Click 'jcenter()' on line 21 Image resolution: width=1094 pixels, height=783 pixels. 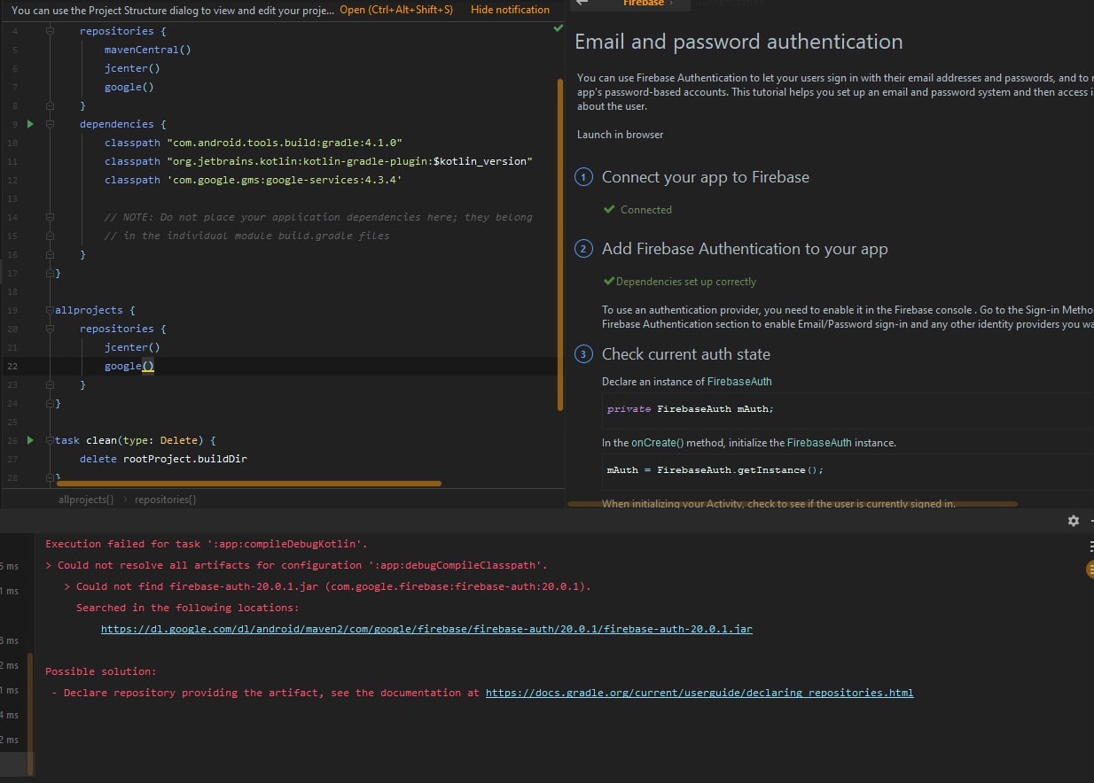[x=132, y=347]
